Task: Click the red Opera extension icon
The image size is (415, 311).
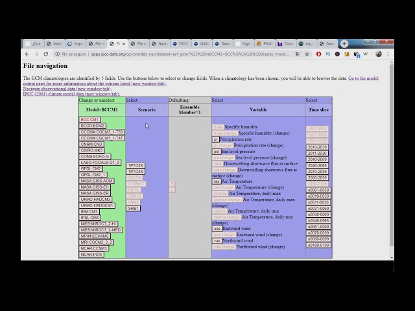Action: (318, 54)
